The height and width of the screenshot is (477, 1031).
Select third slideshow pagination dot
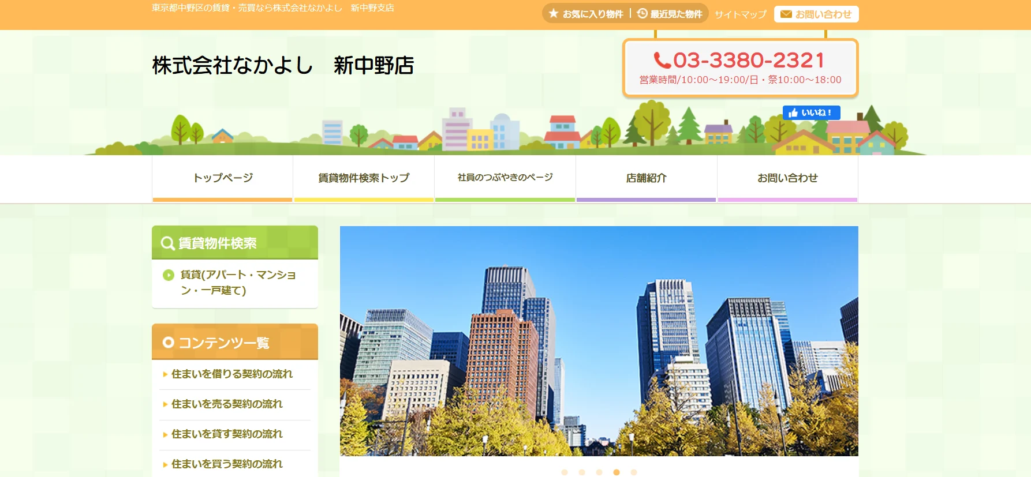[x=599, y=472]
